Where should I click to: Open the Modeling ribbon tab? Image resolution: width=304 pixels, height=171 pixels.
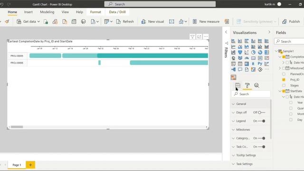click(x=47, y=12)
